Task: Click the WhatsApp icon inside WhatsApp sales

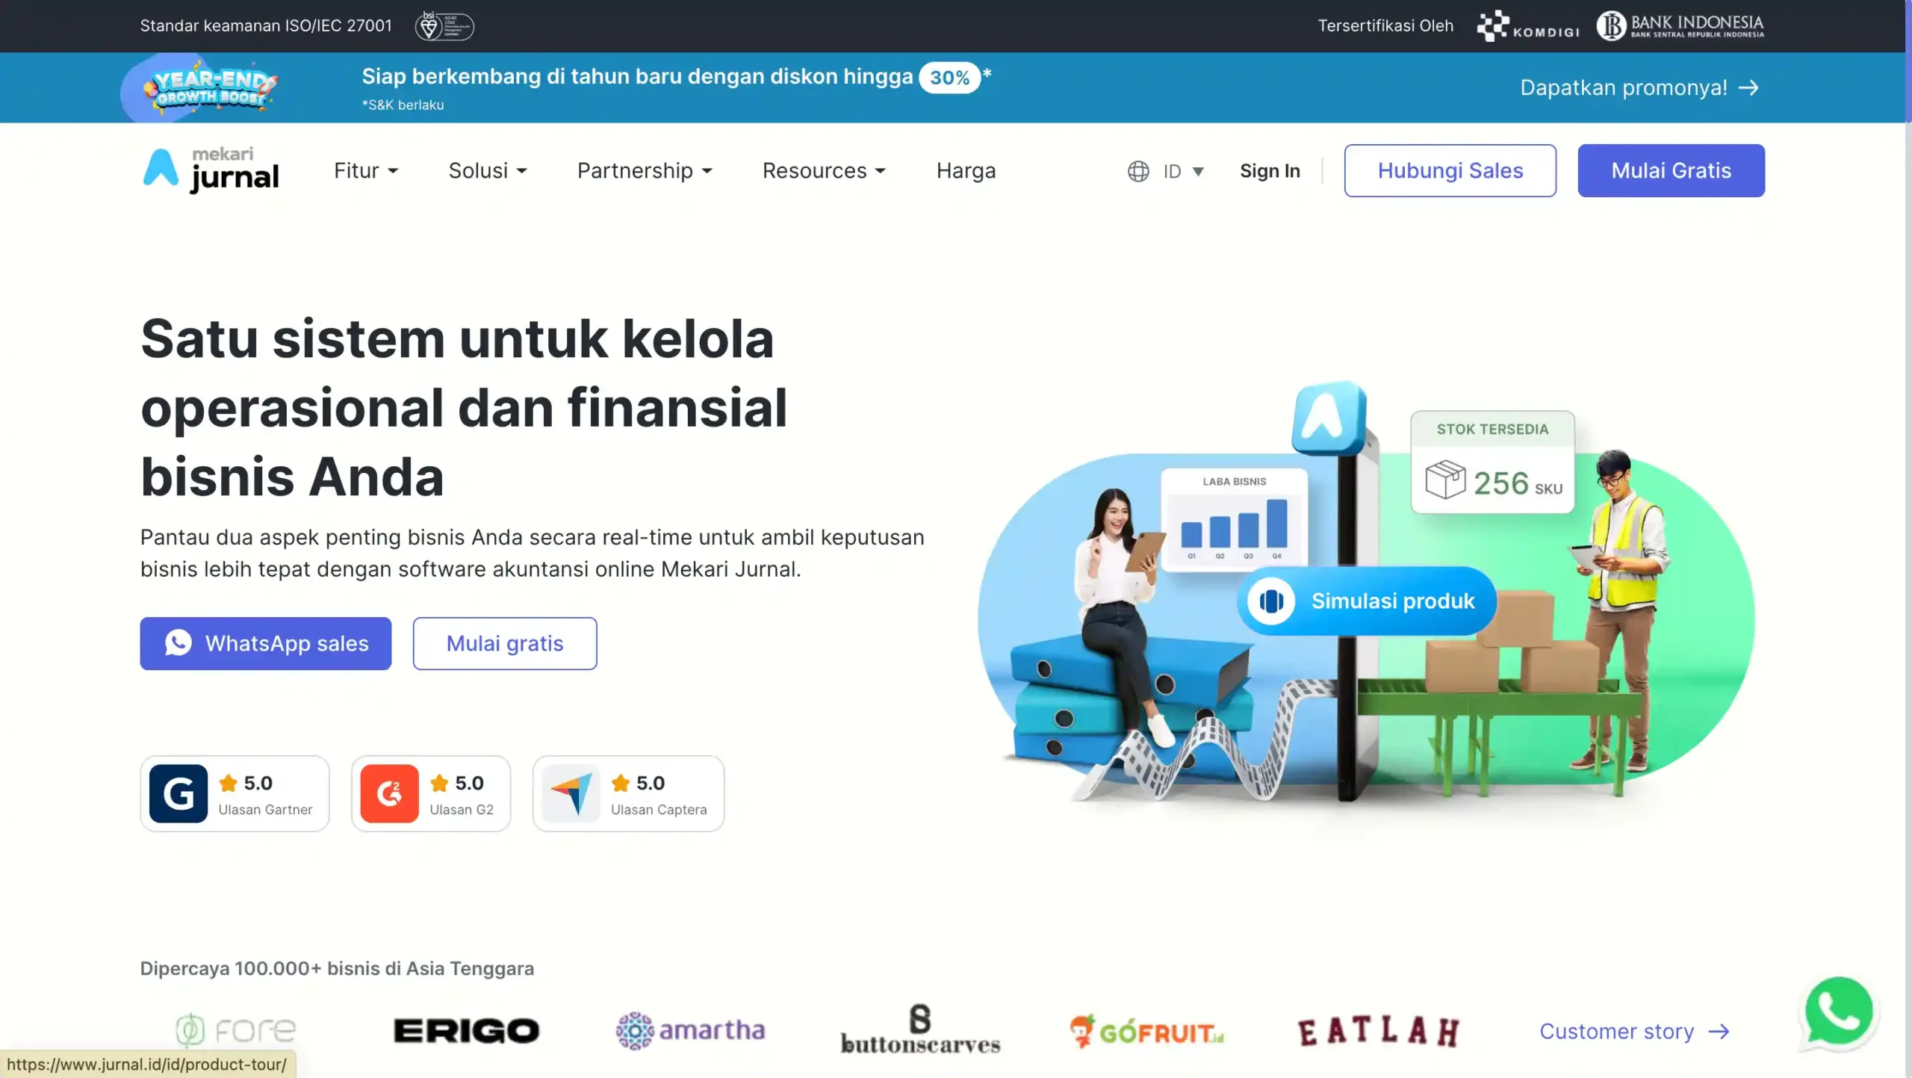Action: (x=179, y=643)
